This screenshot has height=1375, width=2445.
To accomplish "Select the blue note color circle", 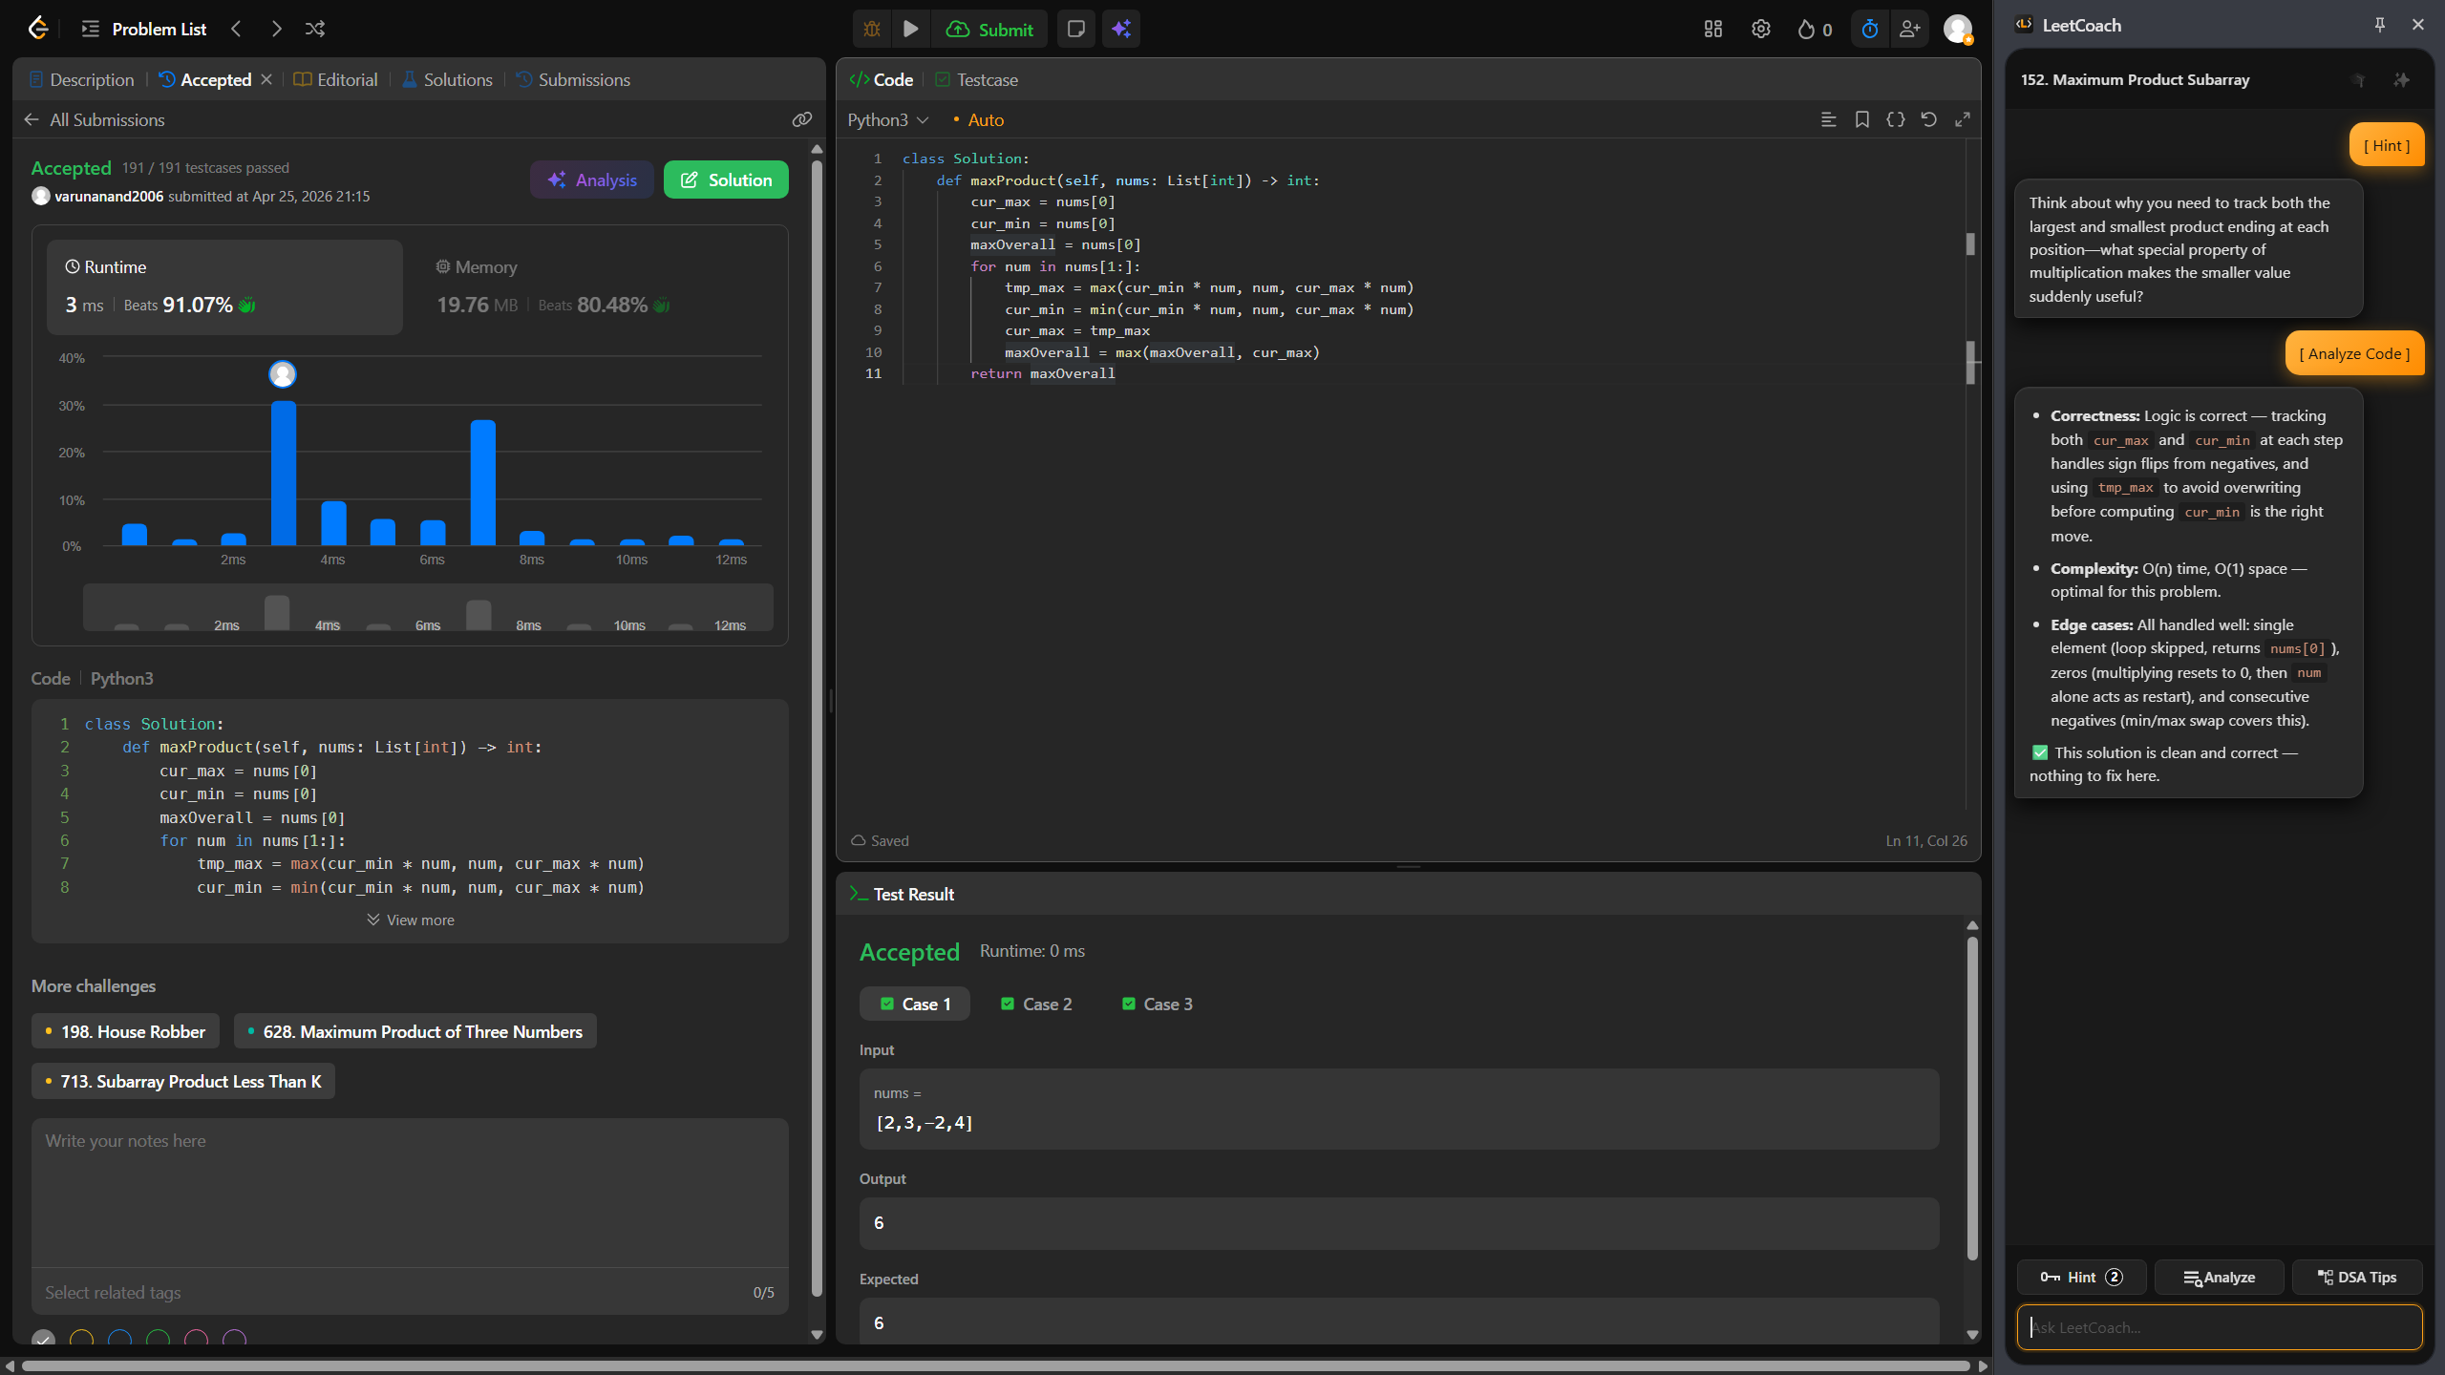I will (x=119, y=1339).
